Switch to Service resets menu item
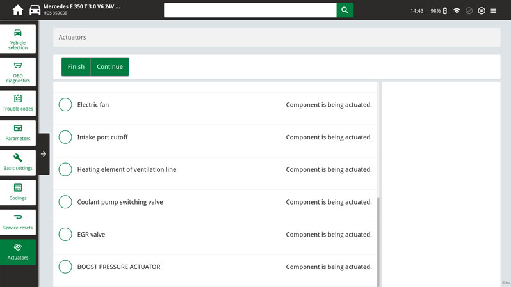 tap(18, 222)
